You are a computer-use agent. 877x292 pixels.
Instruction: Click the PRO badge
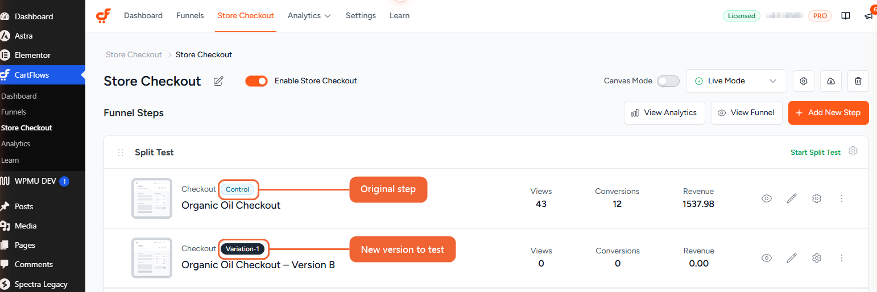[820, 16]
